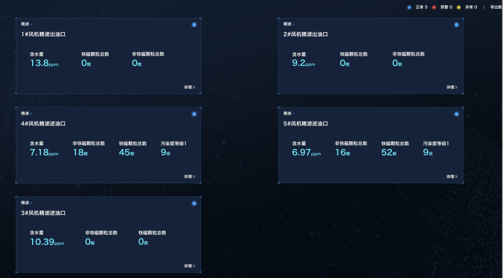Viewport: 503px width, 278px height.
Task: Filter by 异常 0 status label
Action: [x=471, y=7]
